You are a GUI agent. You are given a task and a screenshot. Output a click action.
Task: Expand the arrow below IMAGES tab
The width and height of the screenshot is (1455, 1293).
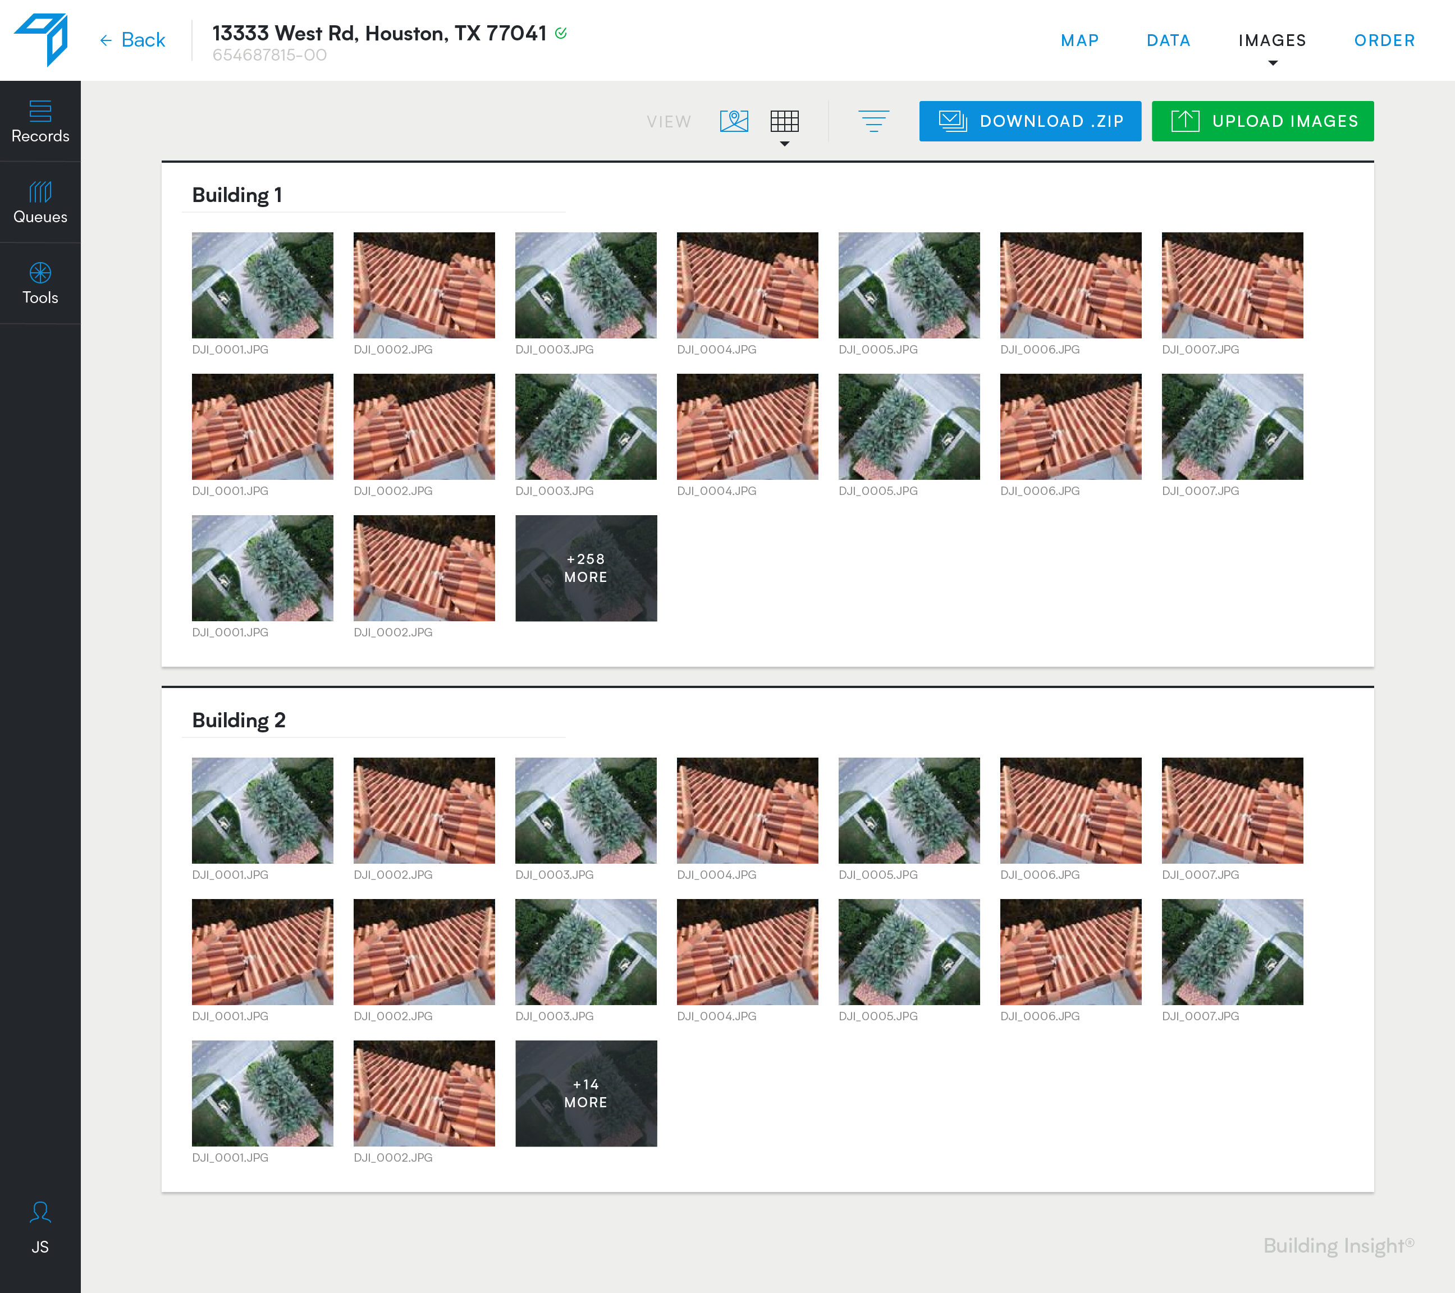point(1273,63)
